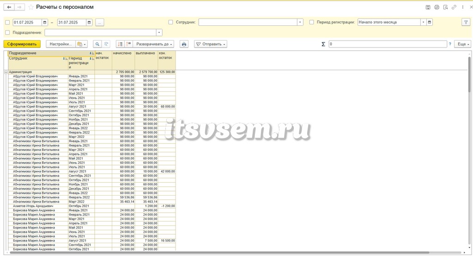Screen dimensions: 473x257
Task: Click the 59 536,86 paid cell
Action: 146,197
